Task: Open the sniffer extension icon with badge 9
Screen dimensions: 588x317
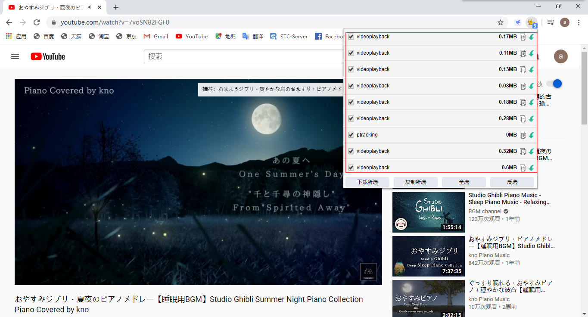Action: tap(532, 22)
